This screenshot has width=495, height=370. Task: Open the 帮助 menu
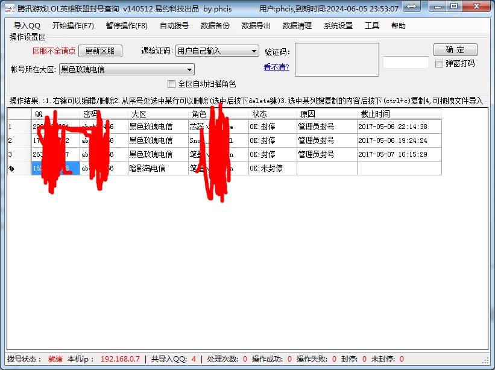[x=398, y=26]
